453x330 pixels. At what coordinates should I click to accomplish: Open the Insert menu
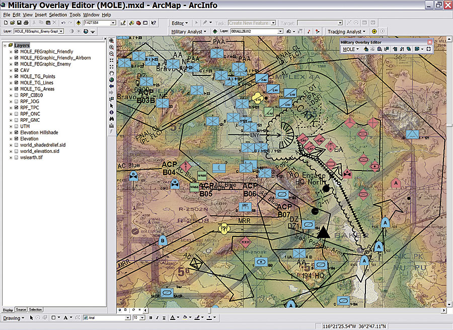click(x=41, y=15)
